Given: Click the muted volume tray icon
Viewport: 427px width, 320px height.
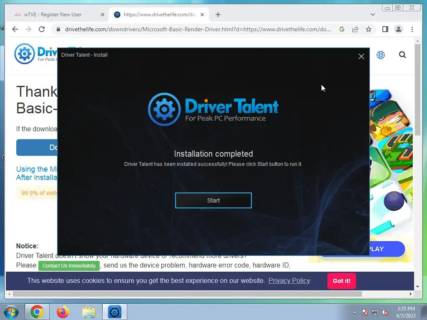Looking at the screenshot, I should pyautogui.click(x=385, y=312).
